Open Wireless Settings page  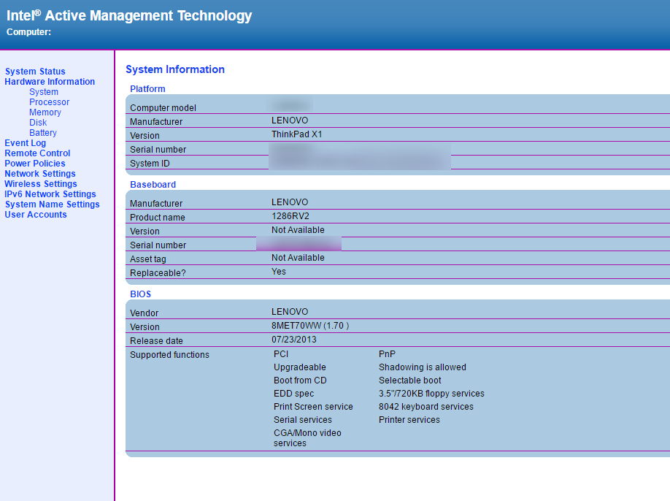coord(41,184)
